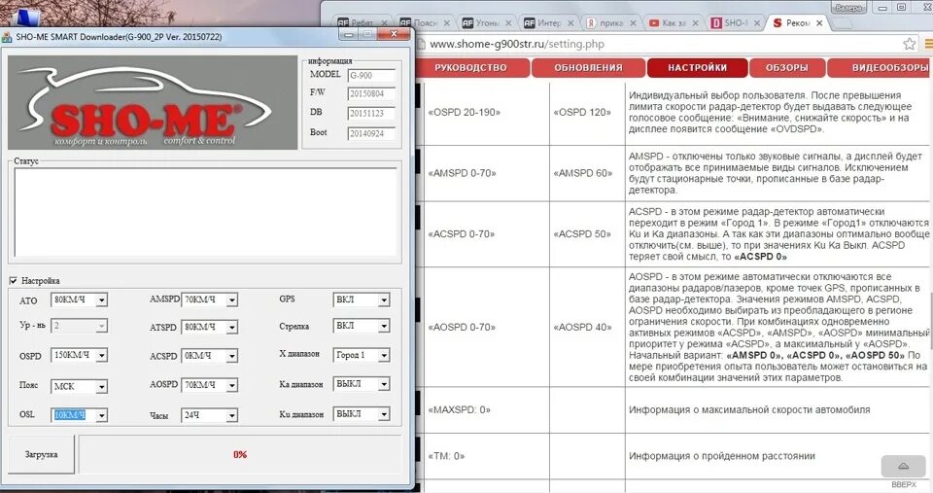Open the OSL 10КМ/Ч dropdown

pos(101,415)
